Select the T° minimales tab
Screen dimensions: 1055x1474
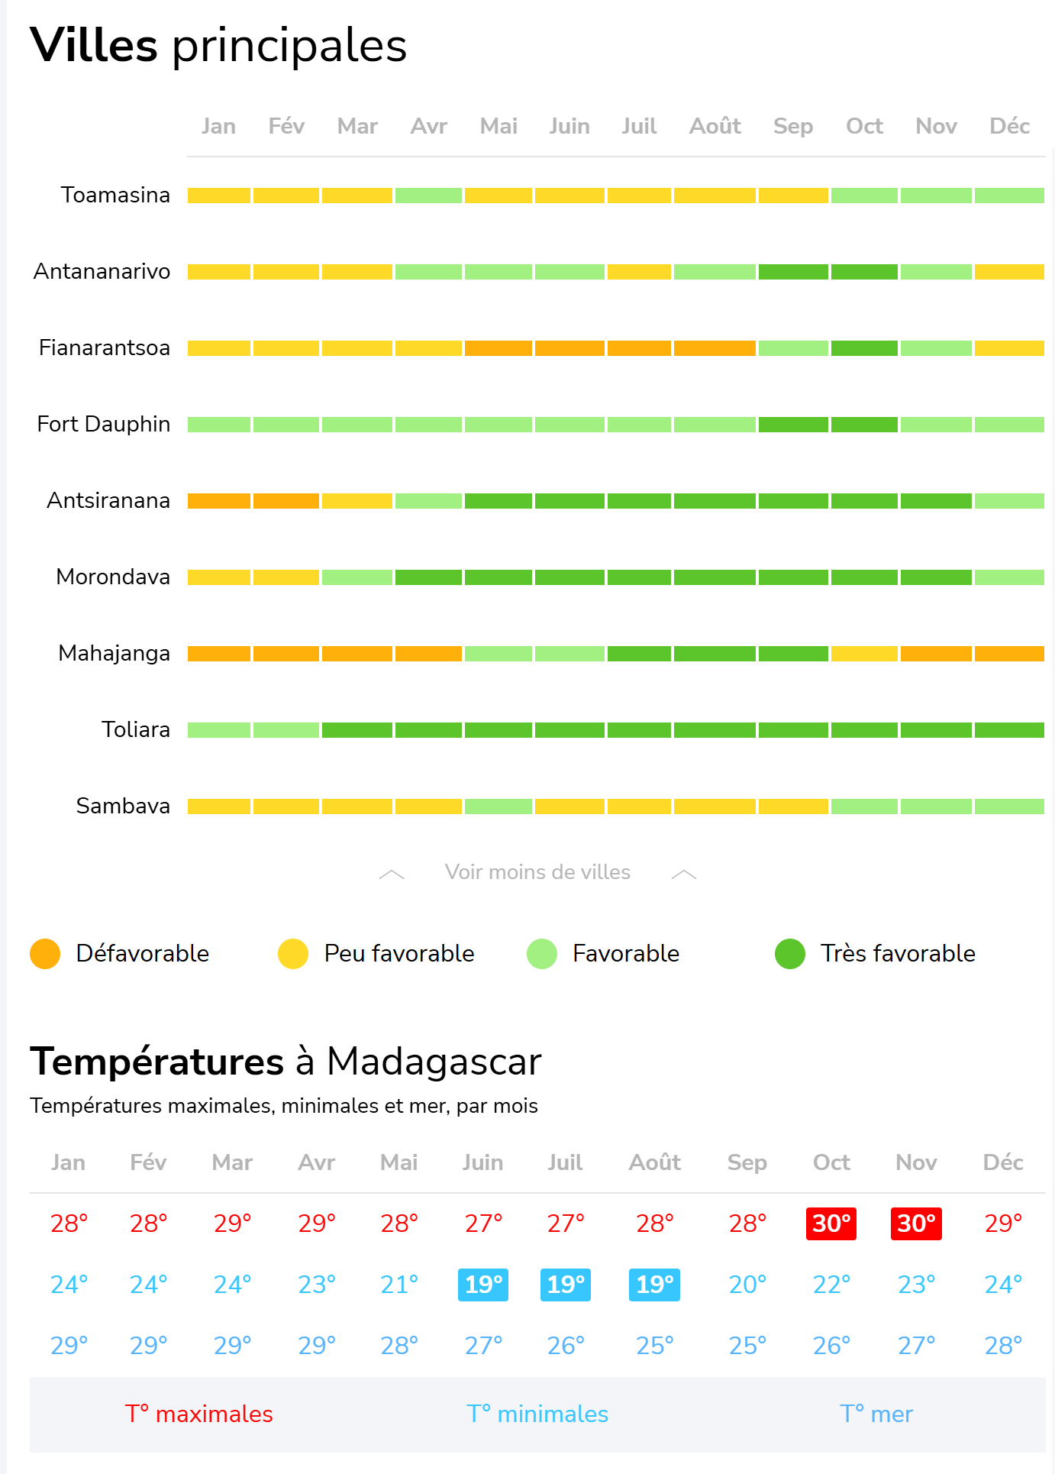(x=537, y=1414)
